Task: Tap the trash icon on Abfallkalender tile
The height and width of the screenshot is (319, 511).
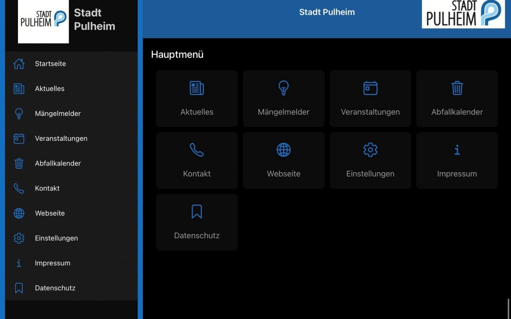Action: (457, 88)
